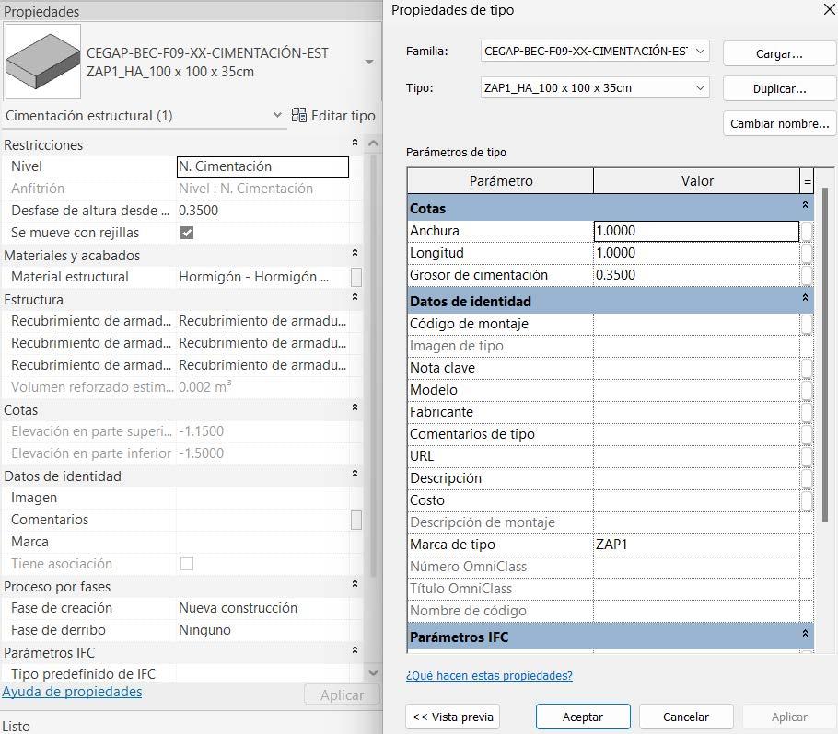Click the Aceptar button

pyautogui.click(x=583, y=717)
